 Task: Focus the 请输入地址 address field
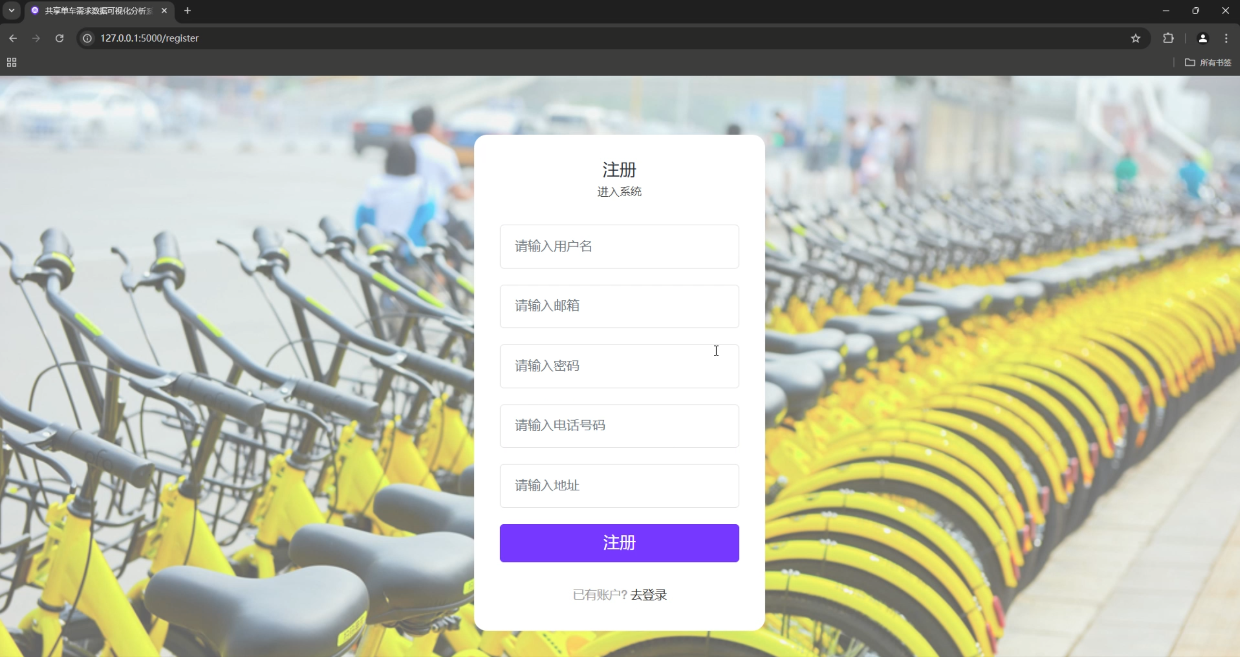[619, 485]
